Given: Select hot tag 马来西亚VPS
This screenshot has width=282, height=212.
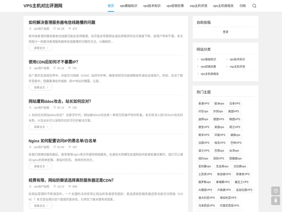Looking at the screenshot, I should pyautogui.click(x=207, y=205).
